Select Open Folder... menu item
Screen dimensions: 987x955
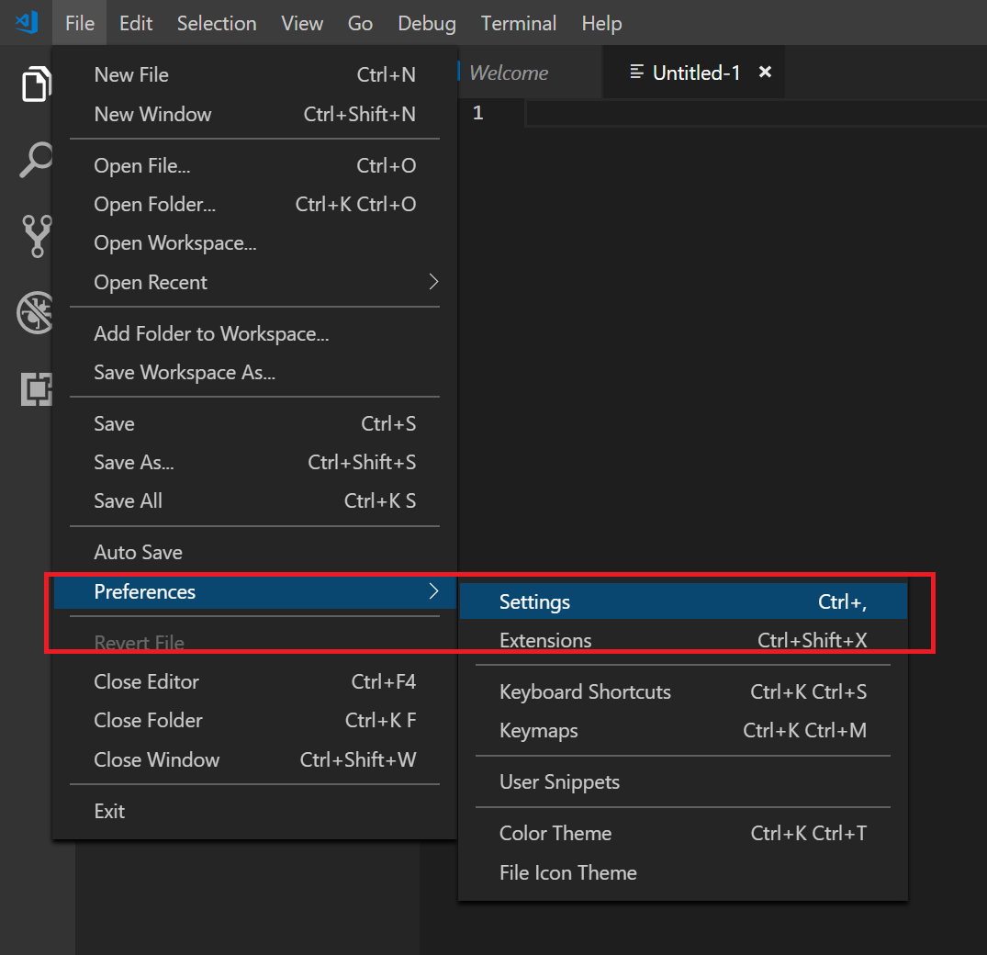pos(255,204)
